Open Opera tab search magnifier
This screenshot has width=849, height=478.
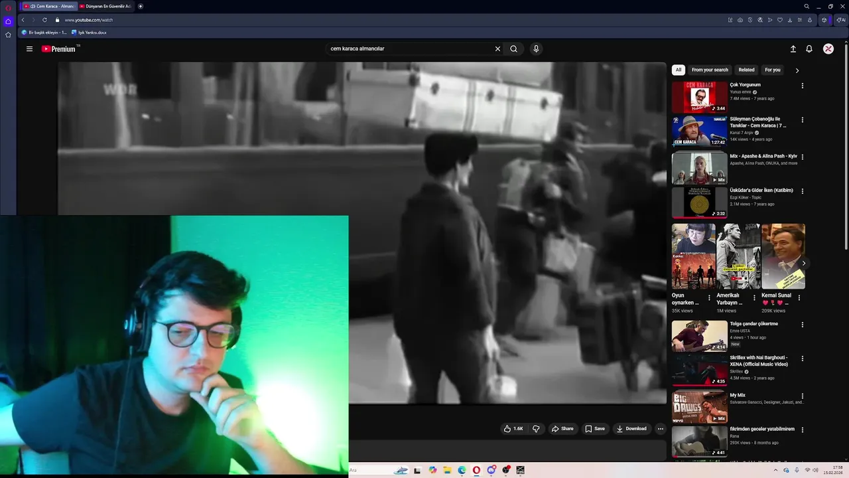[807, 6]
